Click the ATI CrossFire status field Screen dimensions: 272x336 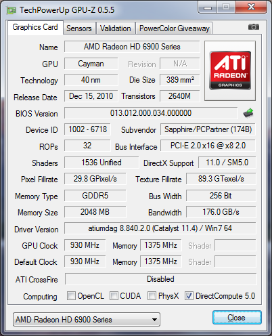point(160,279)
